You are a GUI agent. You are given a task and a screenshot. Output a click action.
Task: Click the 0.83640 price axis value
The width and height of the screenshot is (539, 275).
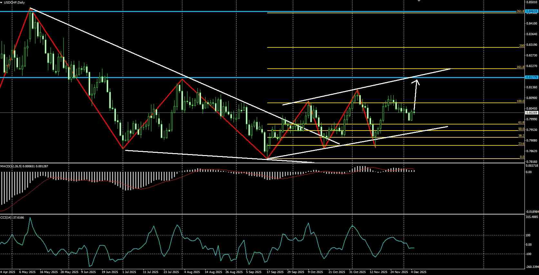click(x=532, y=34)
